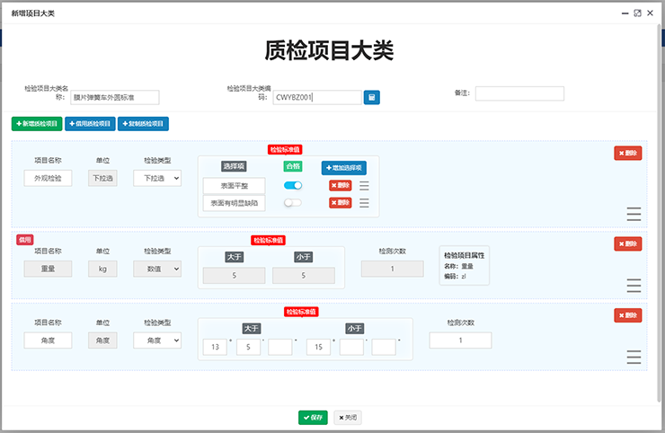Click the 新增质检项目 button
The width and height of the screenshot is (665, 433).
click(x=36, y=124)
